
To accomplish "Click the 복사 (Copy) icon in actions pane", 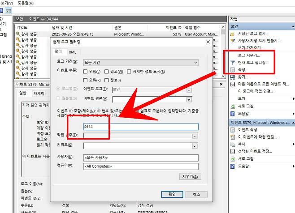I will coord(232,144).
